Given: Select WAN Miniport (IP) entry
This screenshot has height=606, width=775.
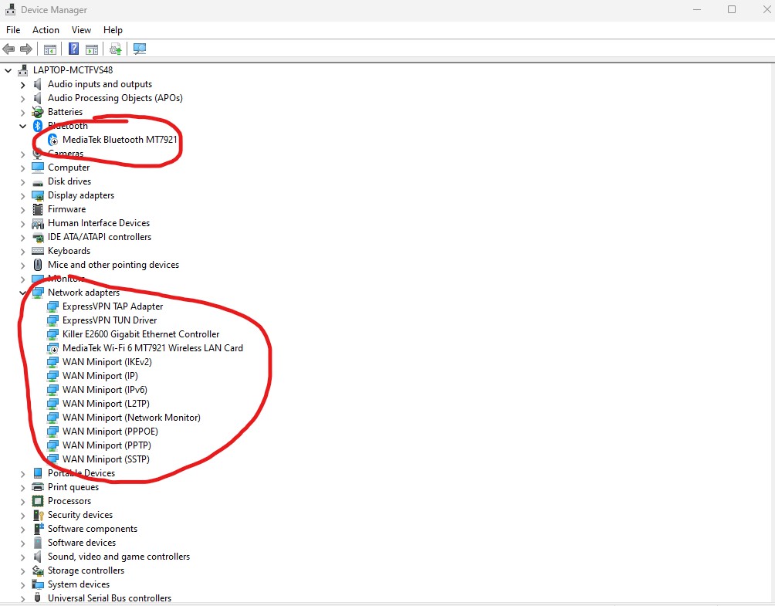Looking at the screenshot, I should pos(100,376).
